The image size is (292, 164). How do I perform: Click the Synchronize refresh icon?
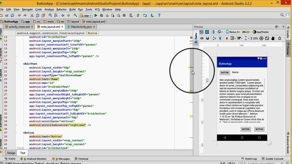click(12, 15)
